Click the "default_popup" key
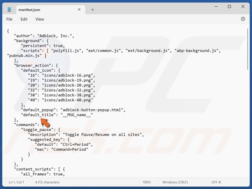Image resolution: width=252 pixels, height=189 pixels. (38, 110)
